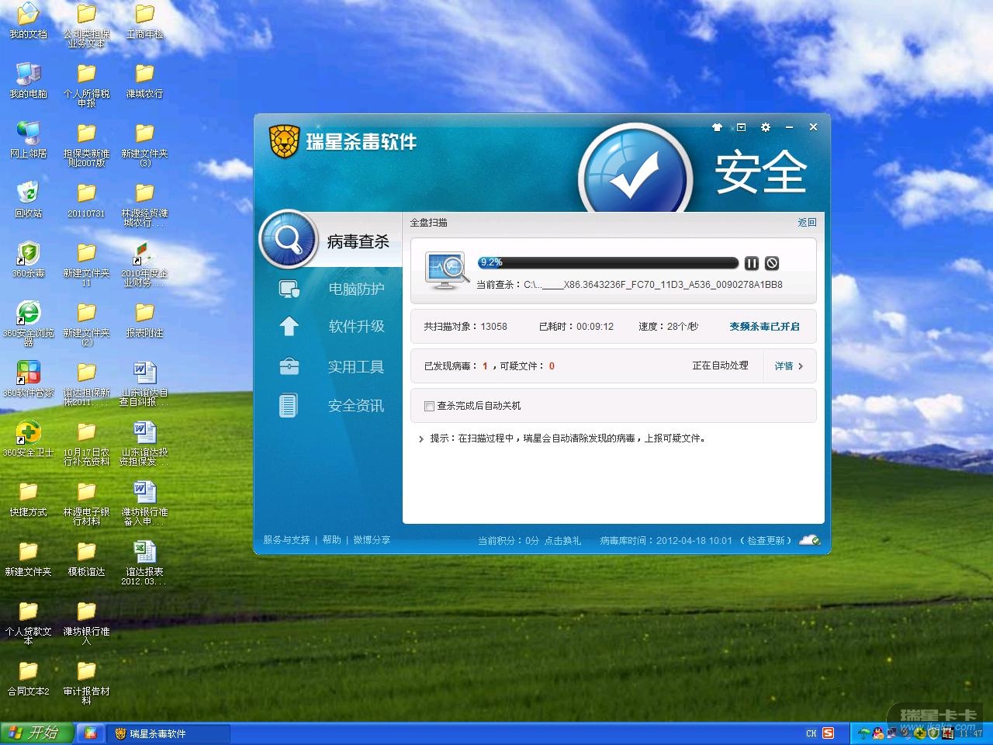
Task: Click the scan progress bar at 9.2%
Action: 607,262
